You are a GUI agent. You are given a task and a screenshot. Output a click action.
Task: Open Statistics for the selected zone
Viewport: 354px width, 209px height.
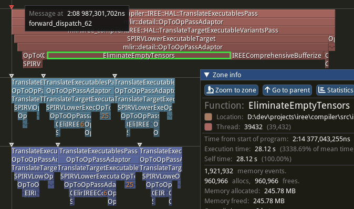pyautogui.click(x=335, y=90)
